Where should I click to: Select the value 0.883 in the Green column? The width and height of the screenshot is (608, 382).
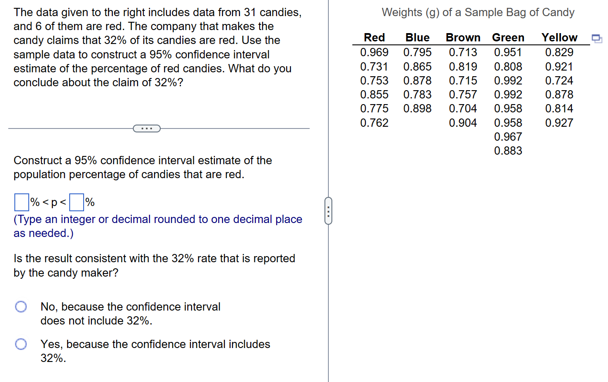[x=508, y=150]
